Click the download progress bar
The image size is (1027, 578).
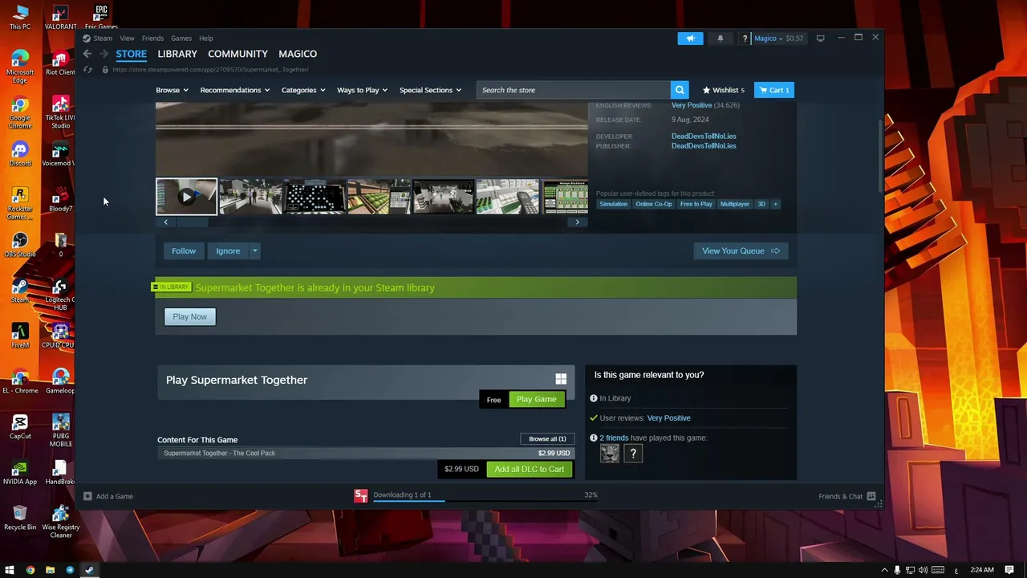pyautogui.click(x=485, y=500)
